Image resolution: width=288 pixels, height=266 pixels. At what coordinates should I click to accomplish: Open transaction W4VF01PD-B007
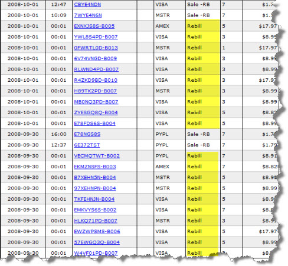96,253
